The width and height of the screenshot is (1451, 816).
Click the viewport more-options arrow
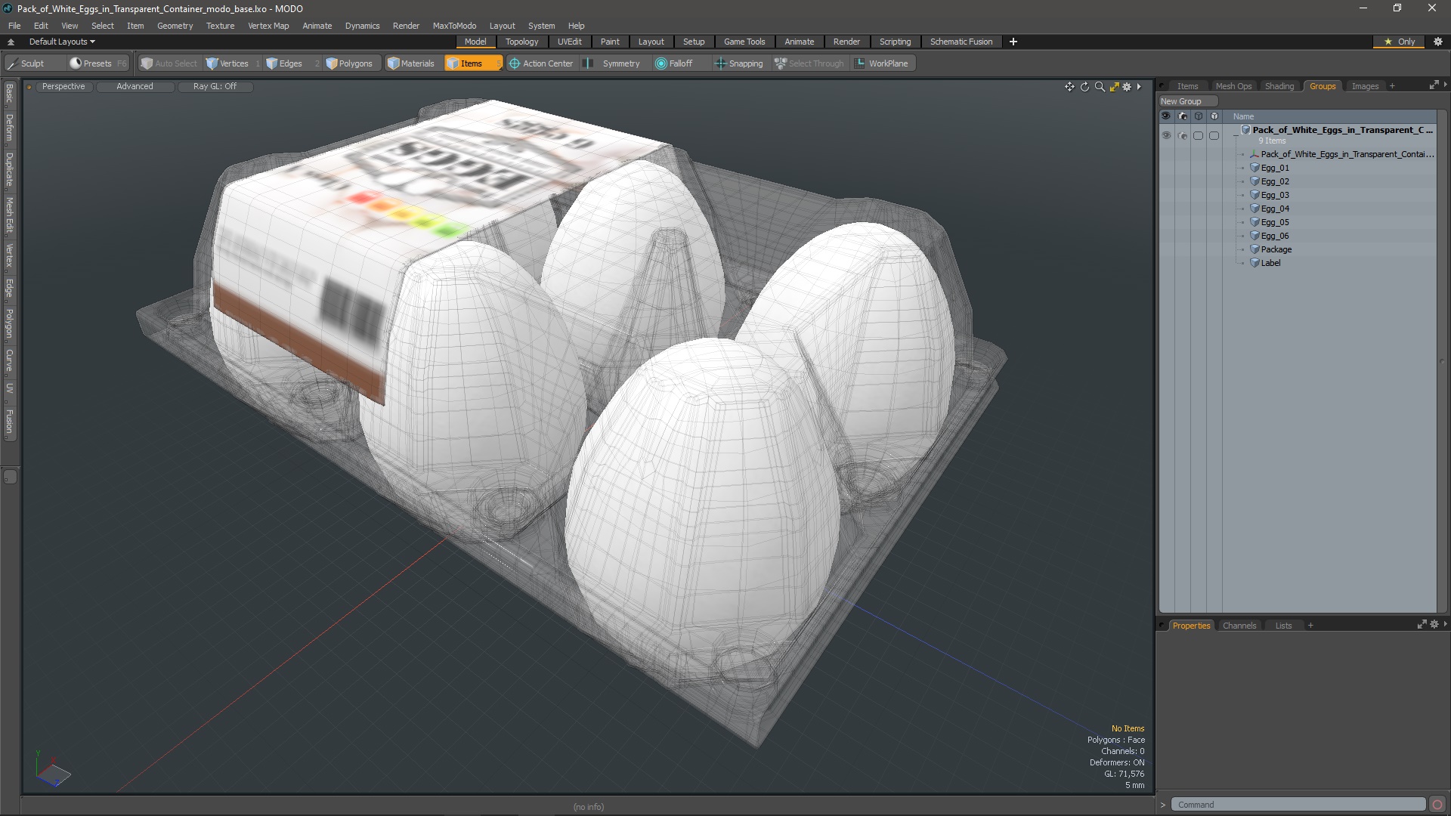[x=1139, y=87]
